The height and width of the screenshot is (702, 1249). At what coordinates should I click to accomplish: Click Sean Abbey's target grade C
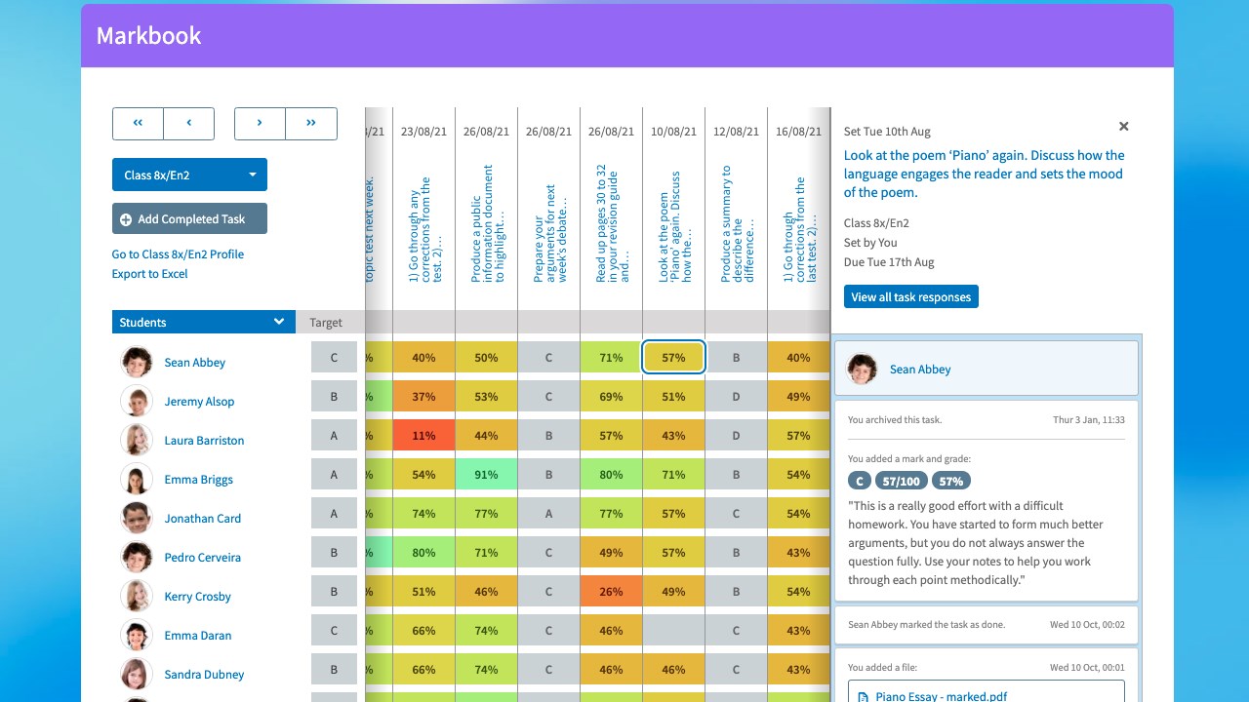[x=334, y=358]
